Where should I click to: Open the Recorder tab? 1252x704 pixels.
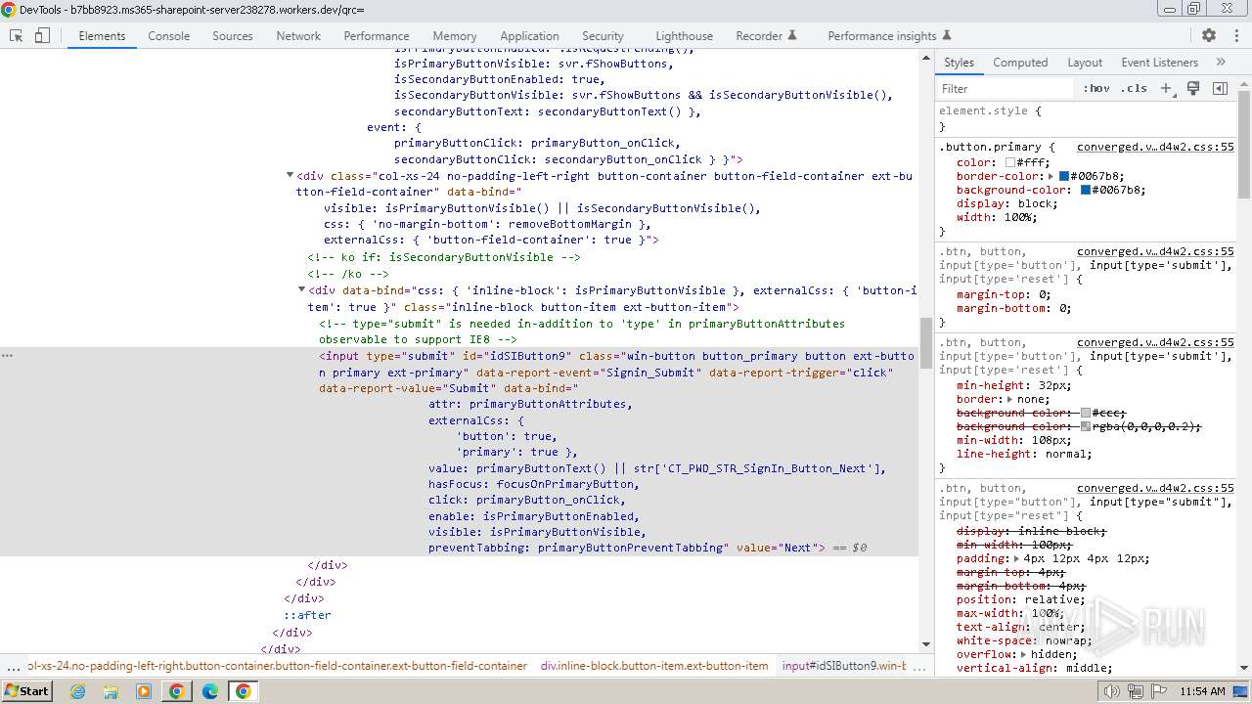tap(759, 35)
